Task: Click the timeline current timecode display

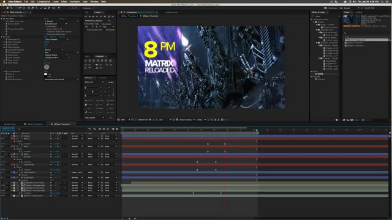Action: pos(8,128)
